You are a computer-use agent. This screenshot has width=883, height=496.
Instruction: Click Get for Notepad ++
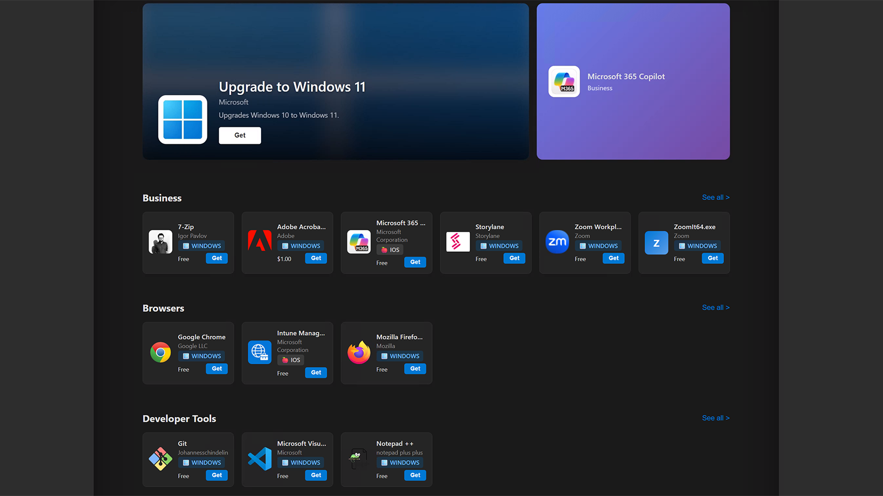(x=415, y=475)
